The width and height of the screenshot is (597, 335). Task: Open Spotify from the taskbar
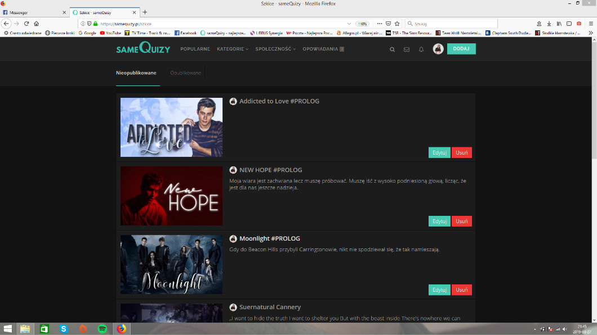pos(102,329)
